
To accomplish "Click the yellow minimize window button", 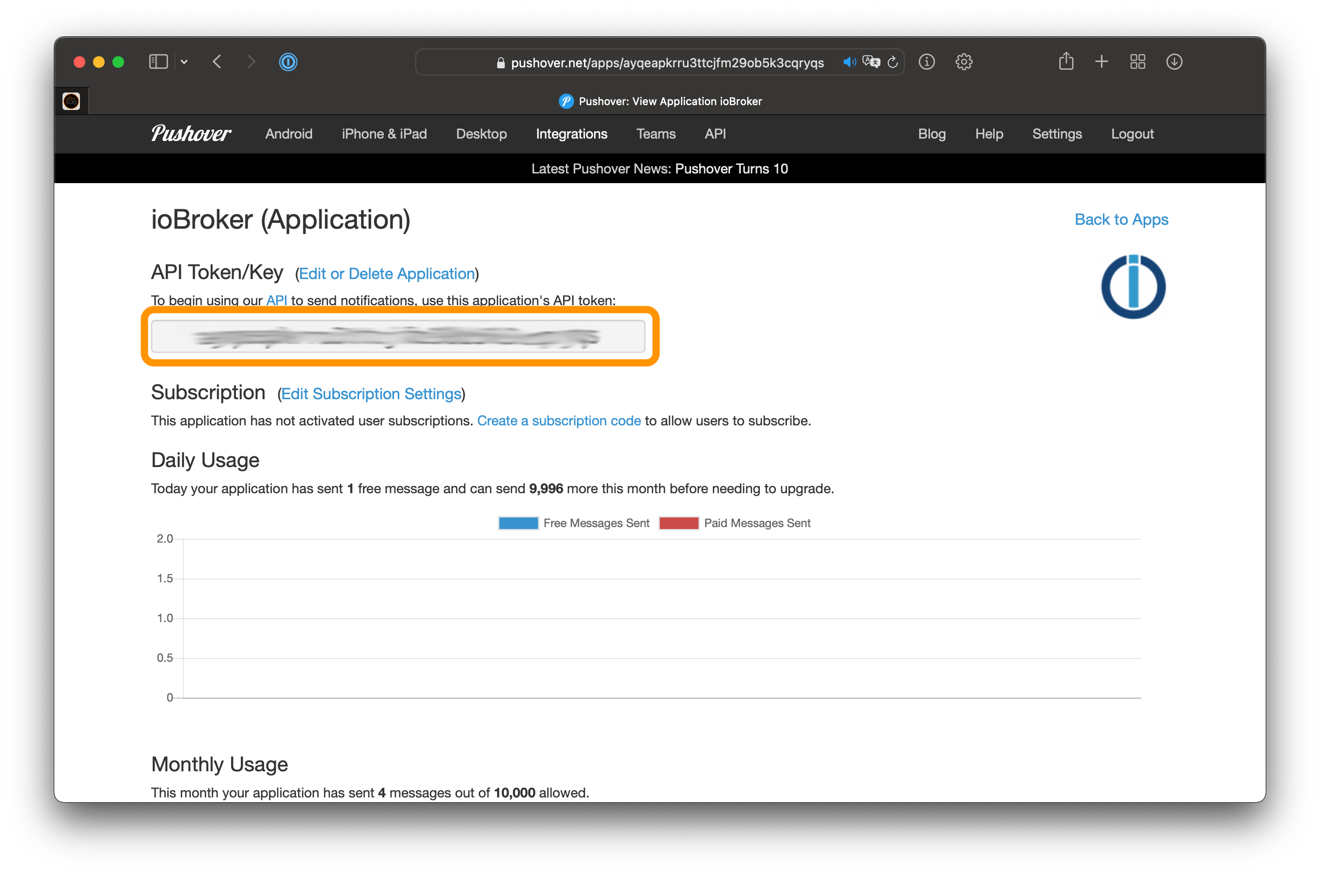I will (99, 62).
